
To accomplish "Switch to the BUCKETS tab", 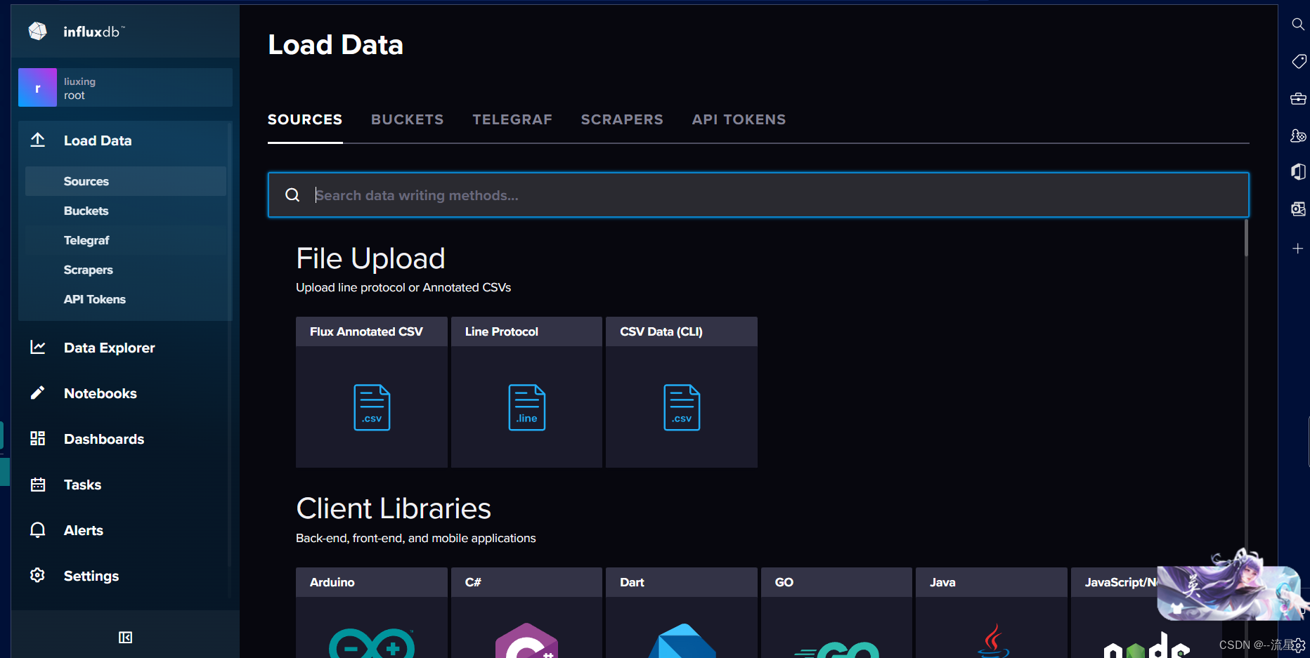I will (x=408, y=119).
